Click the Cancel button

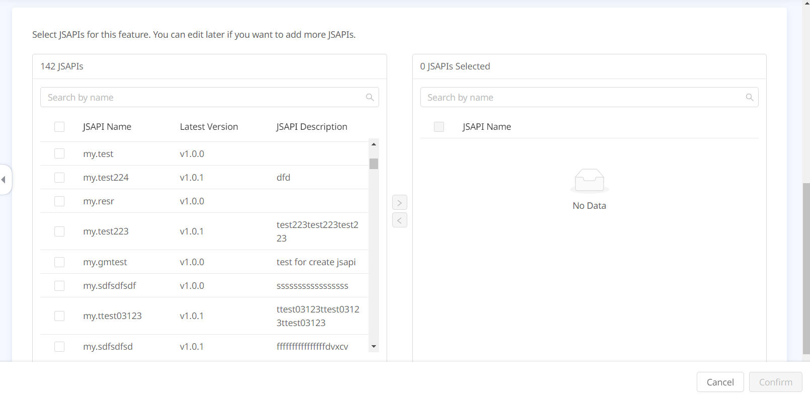pyautogui.click(x=720, y=382)
